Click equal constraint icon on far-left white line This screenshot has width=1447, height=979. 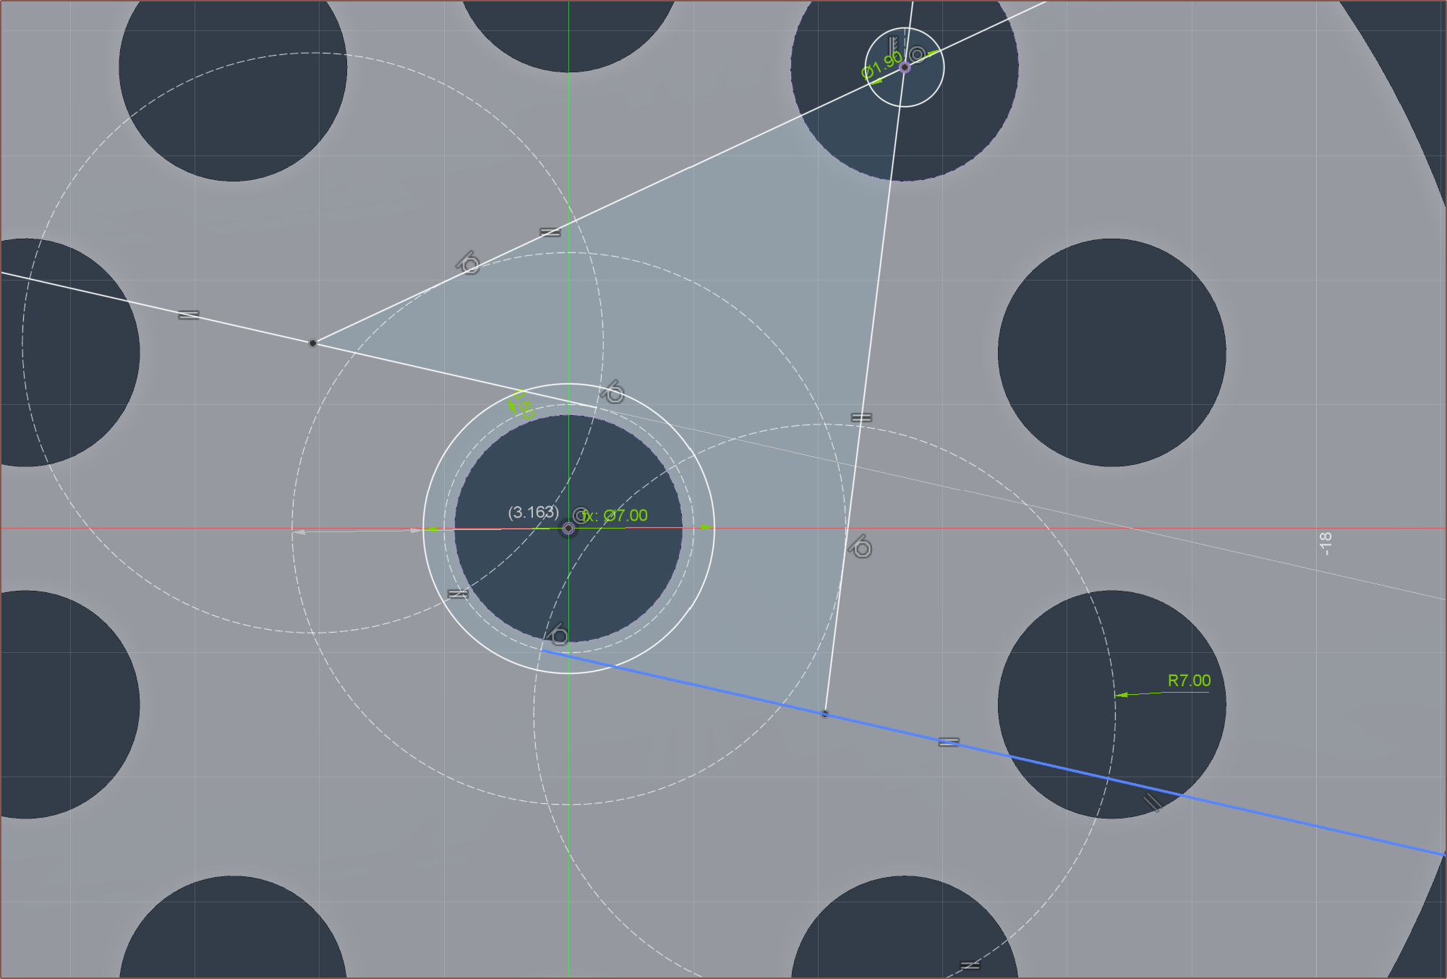188,315
